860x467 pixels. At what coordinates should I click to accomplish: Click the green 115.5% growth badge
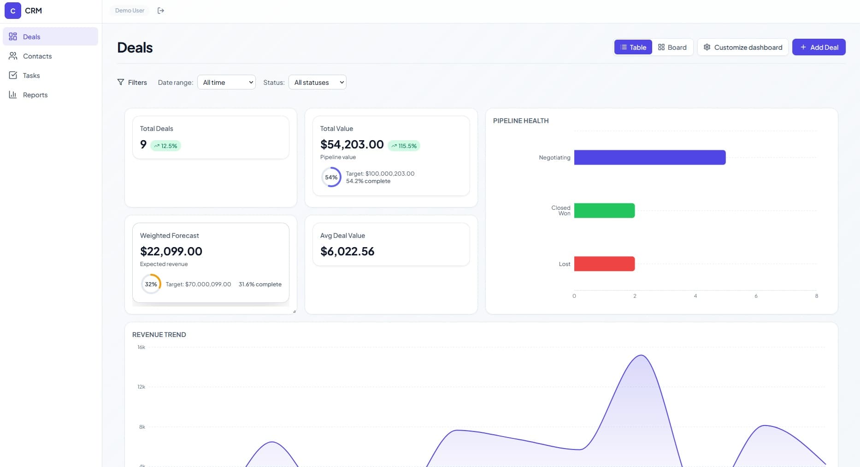(404, 146)
